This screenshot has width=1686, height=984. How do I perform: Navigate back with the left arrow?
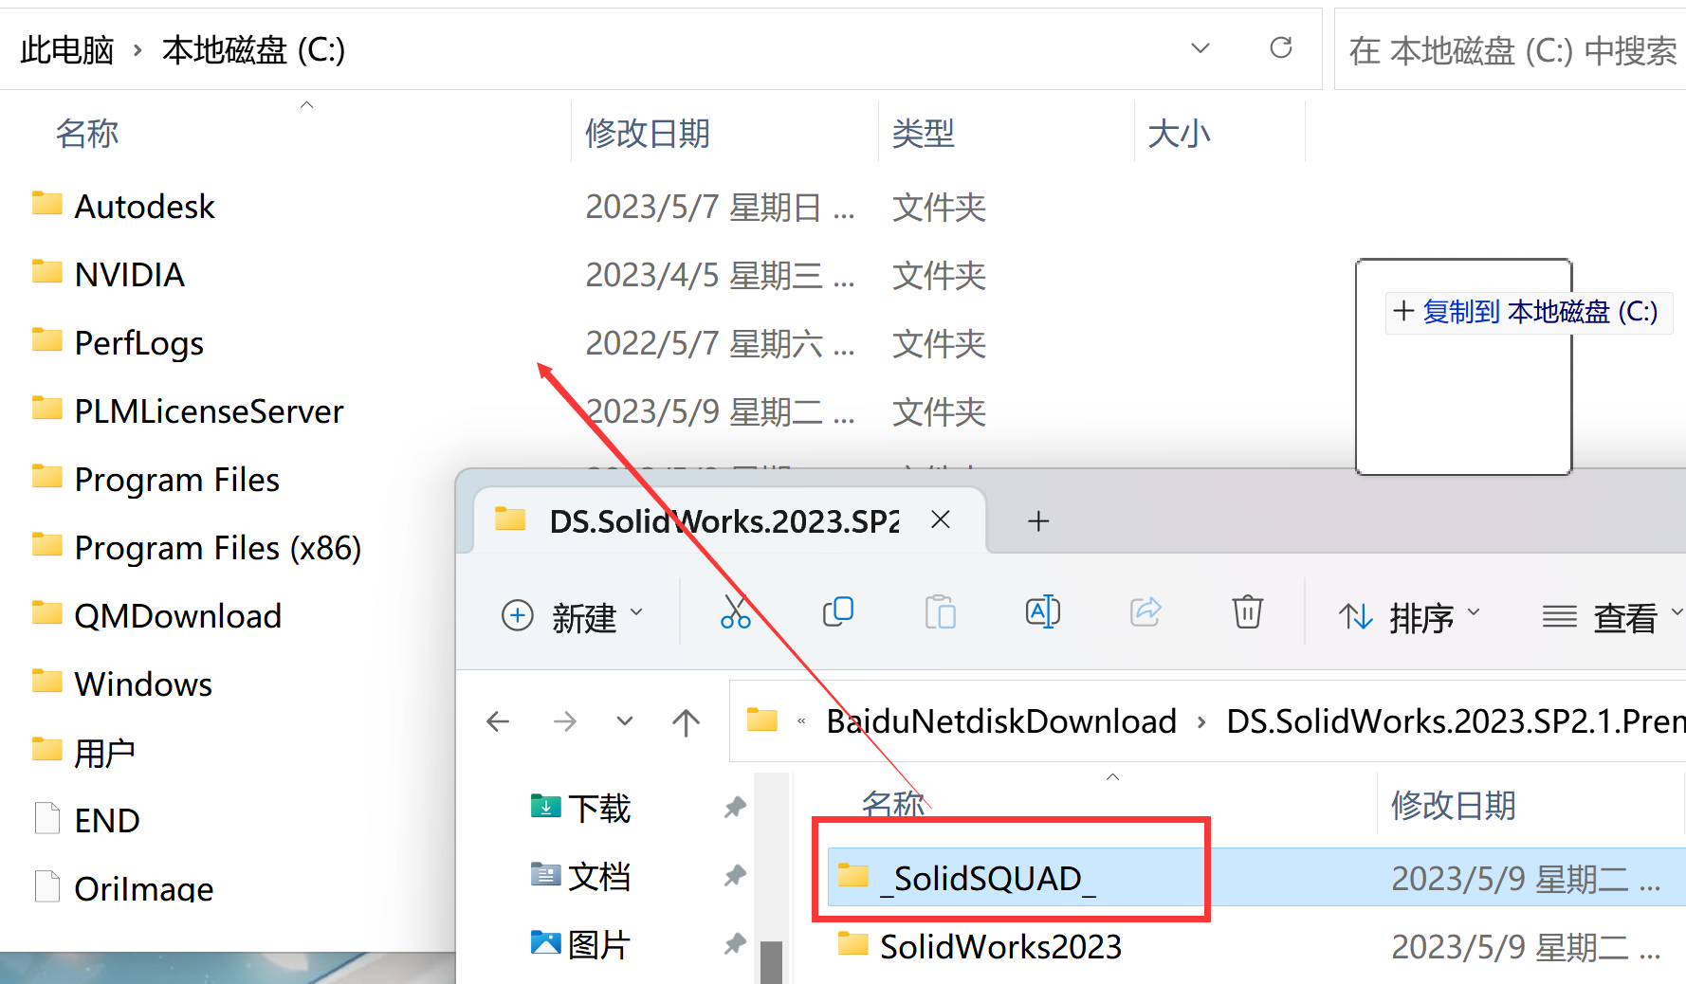click(498, 722)
